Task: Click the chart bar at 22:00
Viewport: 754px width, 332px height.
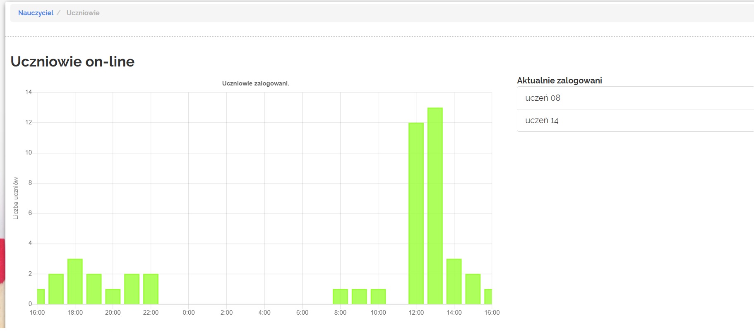Action: [x=151, y=289]
